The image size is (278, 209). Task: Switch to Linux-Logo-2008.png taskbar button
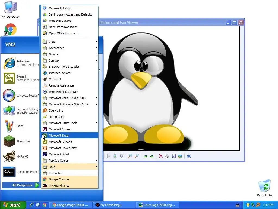pos(157,205)
